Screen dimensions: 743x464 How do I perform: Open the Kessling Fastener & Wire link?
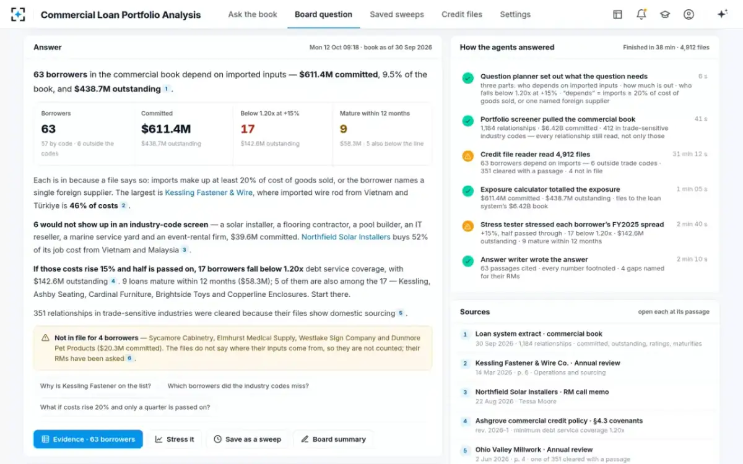click(209, 192)
